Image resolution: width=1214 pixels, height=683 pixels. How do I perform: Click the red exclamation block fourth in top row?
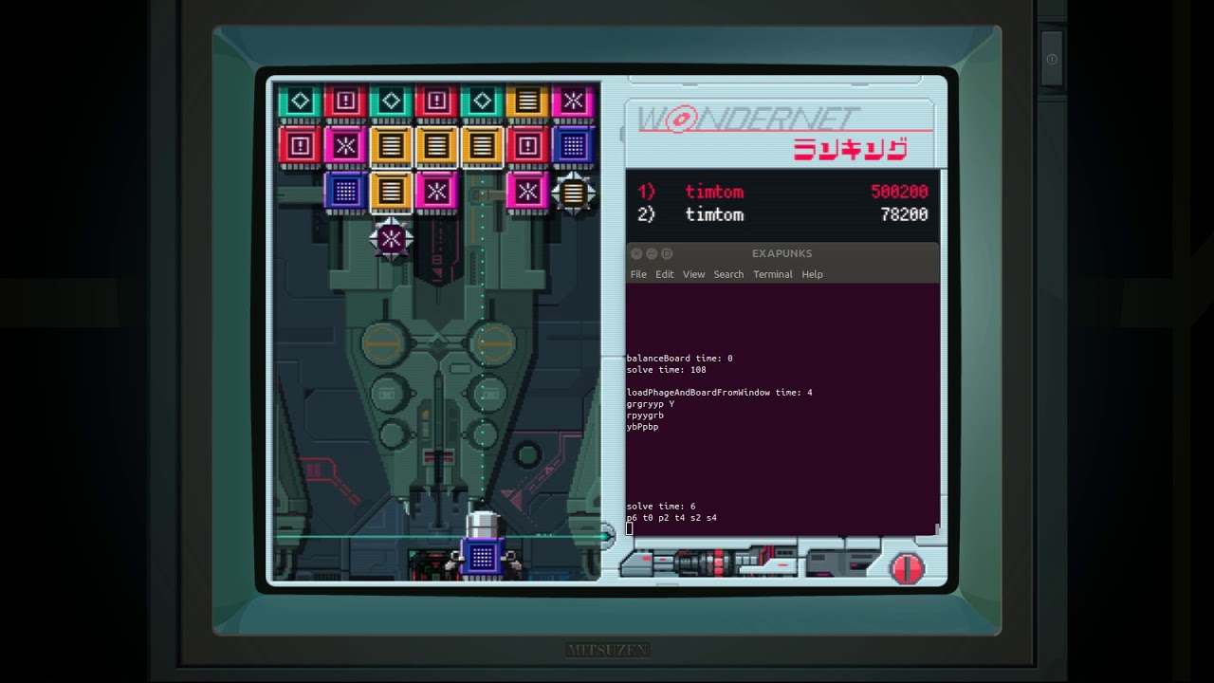[436, 101]
